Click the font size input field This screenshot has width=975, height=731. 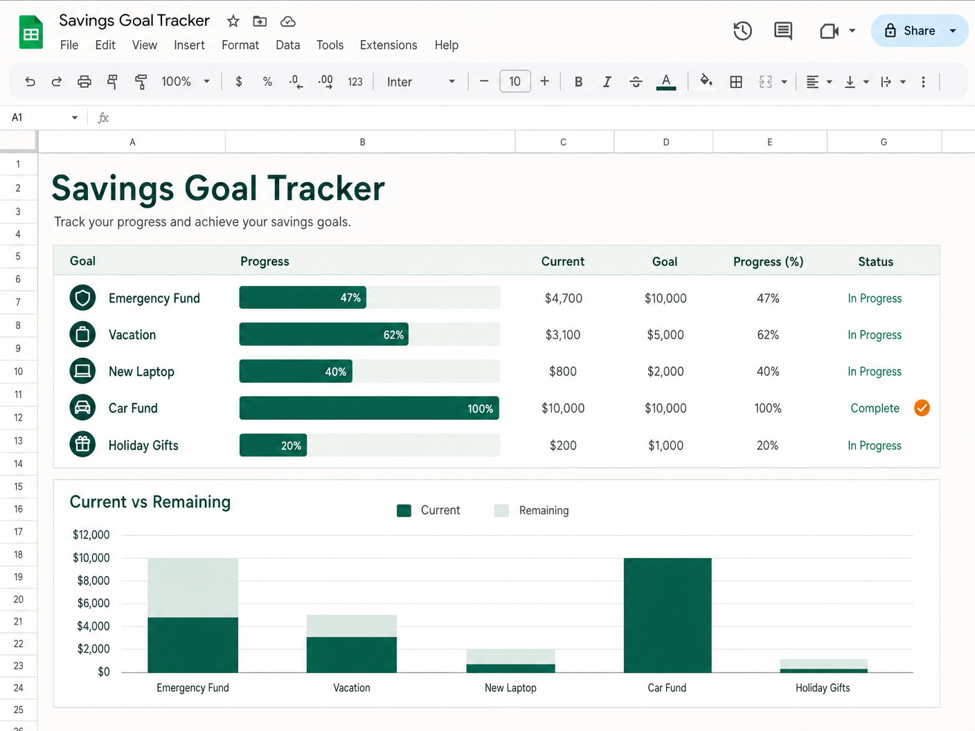[x=515, y=82]
